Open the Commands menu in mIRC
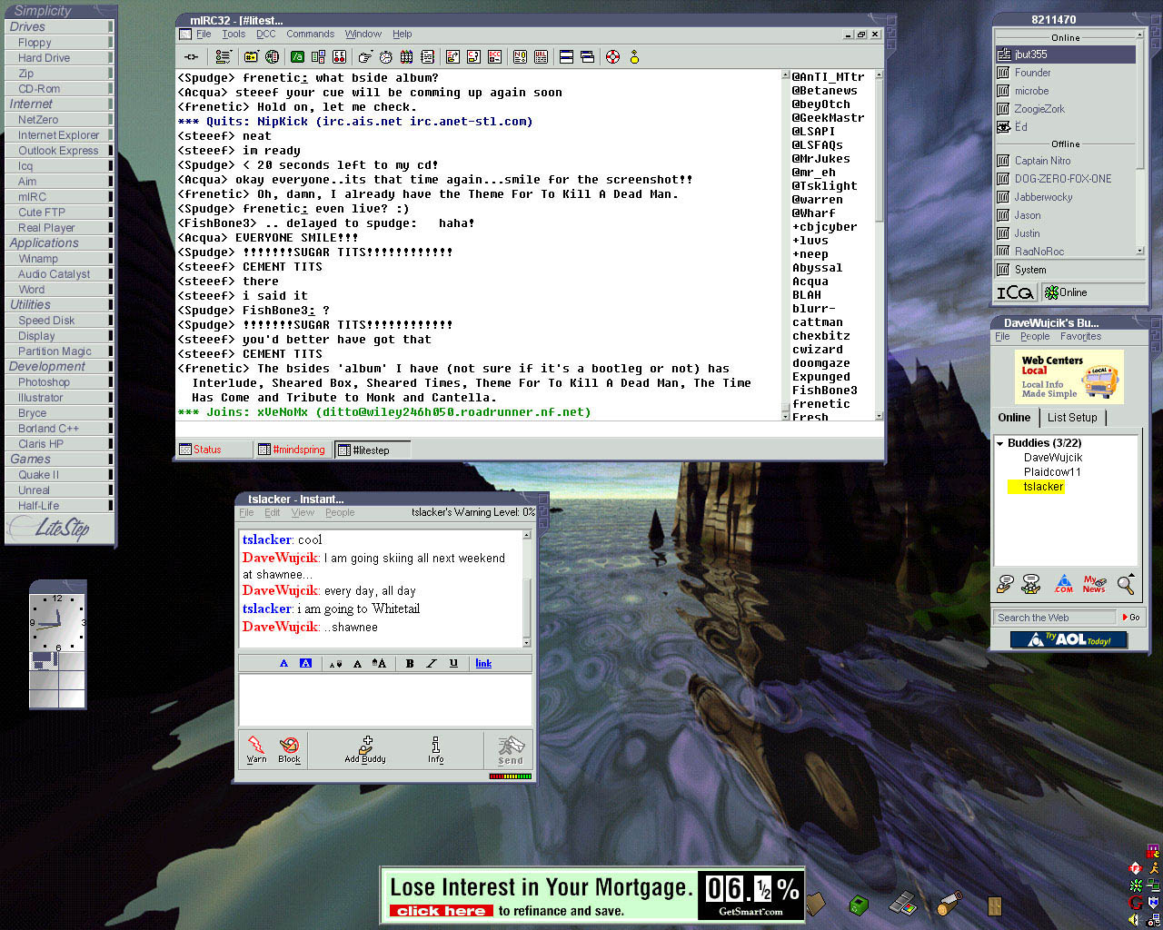1163x930 pixels. click(x=310, y=34)
